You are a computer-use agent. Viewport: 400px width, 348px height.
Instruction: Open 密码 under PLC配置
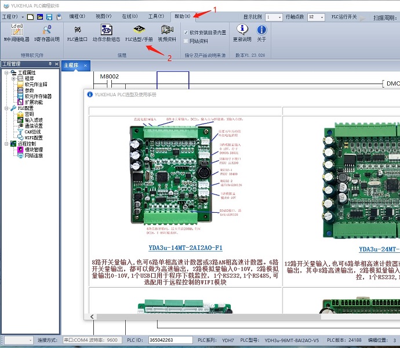[29, 114]
